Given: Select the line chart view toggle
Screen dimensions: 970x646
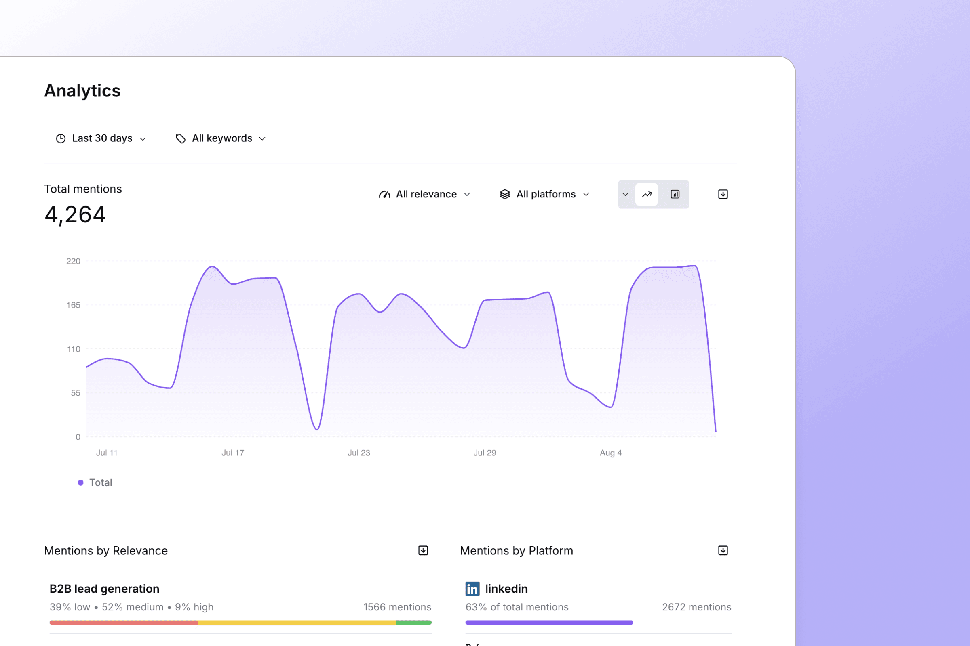Looking at the screenshot, I should pos(647,194).
